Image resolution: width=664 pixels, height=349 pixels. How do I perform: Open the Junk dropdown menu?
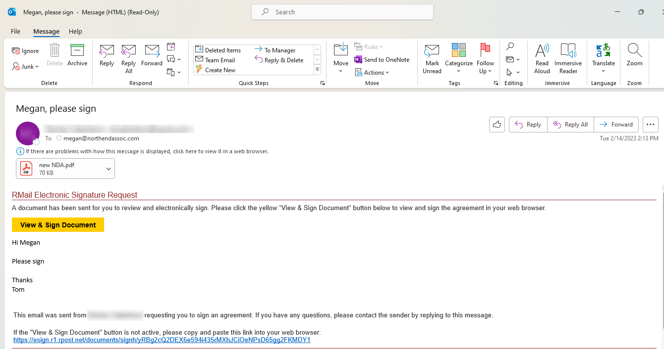coord(26,67)
